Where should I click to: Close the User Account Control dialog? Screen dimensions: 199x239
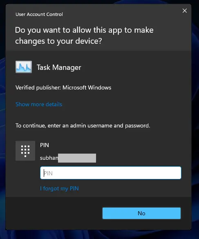coord(185,11)
